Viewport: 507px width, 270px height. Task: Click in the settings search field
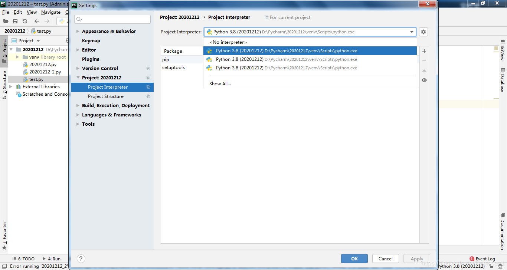pos(112,19)
